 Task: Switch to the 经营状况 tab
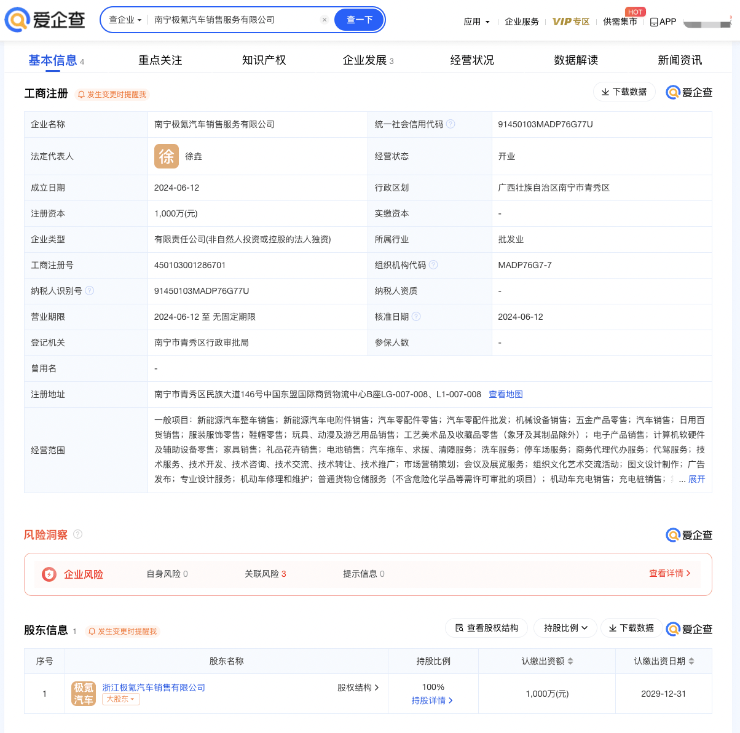[x=472, y=60]
